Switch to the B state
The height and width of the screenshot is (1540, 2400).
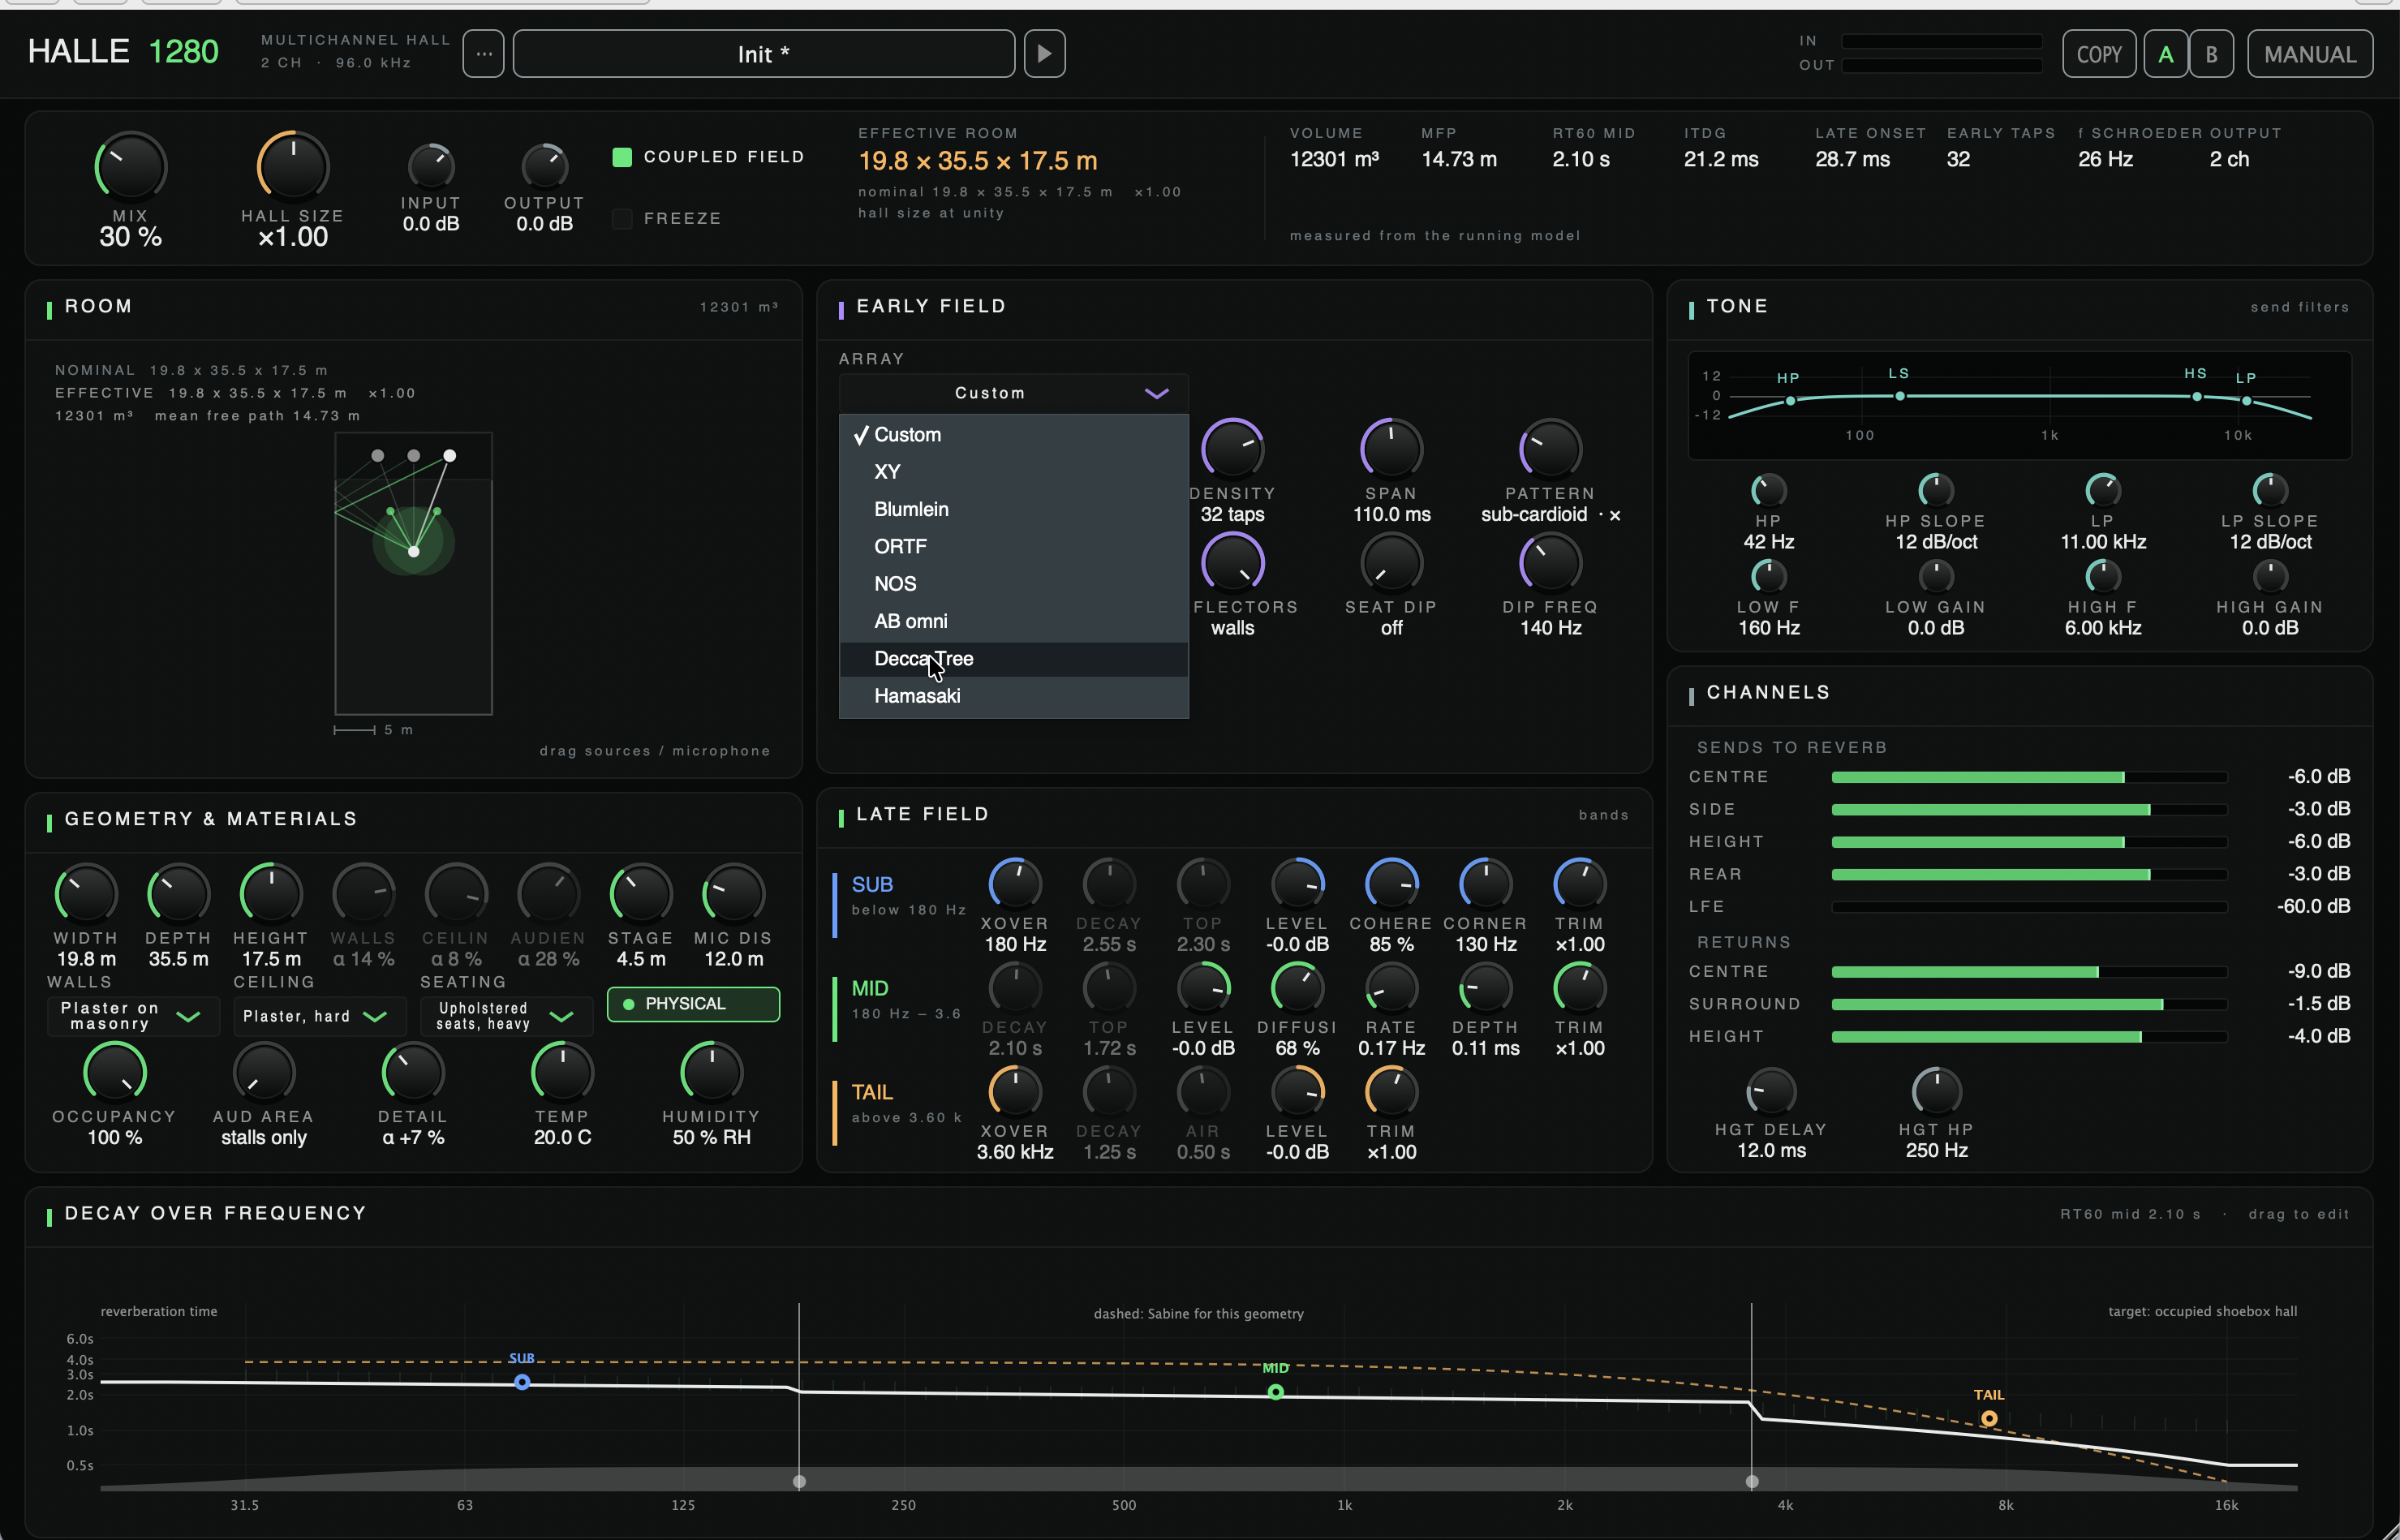(x=2211, y=54)
